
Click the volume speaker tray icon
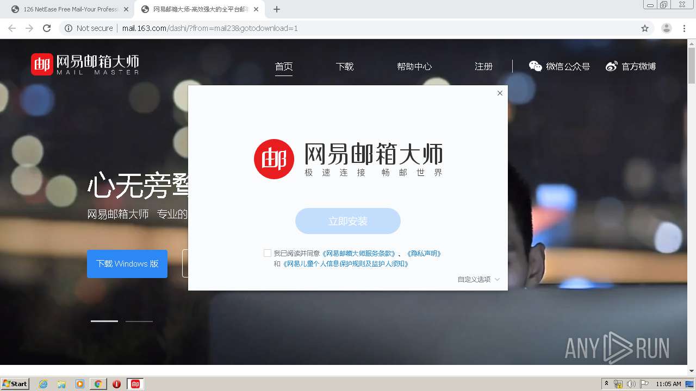631,384
